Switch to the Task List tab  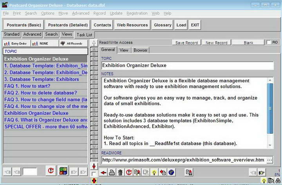click(84, 35)
